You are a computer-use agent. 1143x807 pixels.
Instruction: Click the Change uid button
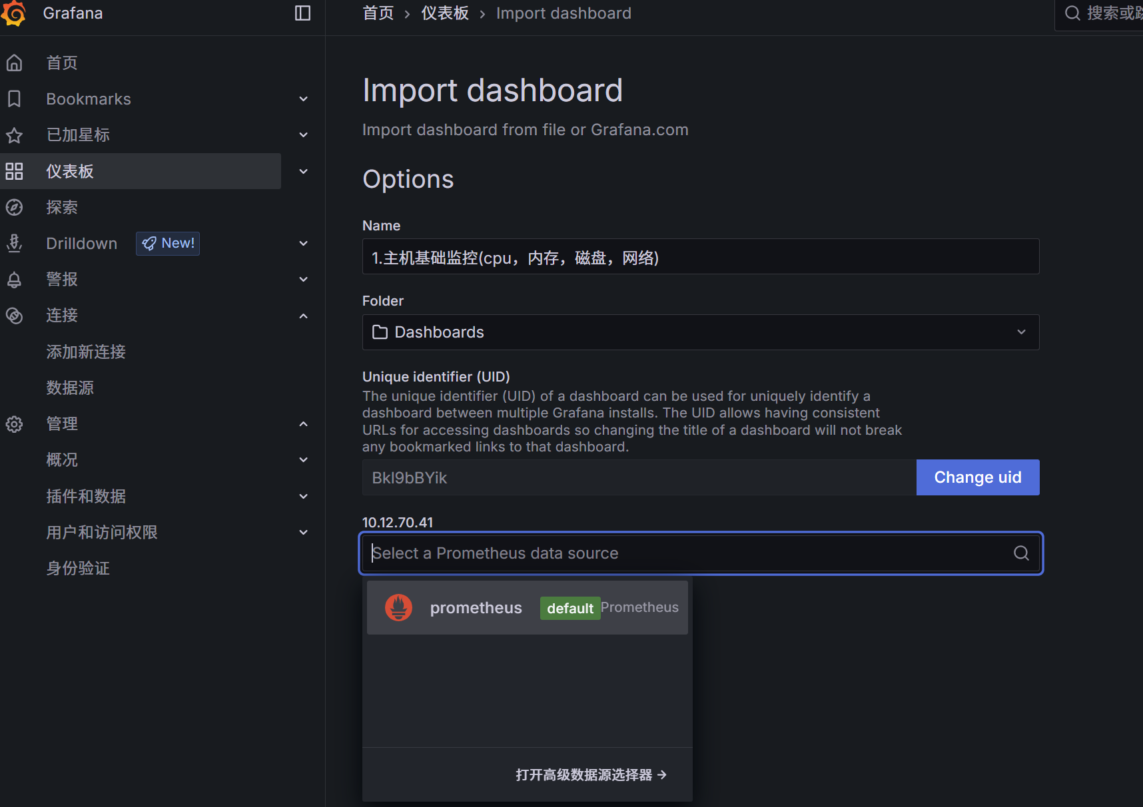(978, 477)
